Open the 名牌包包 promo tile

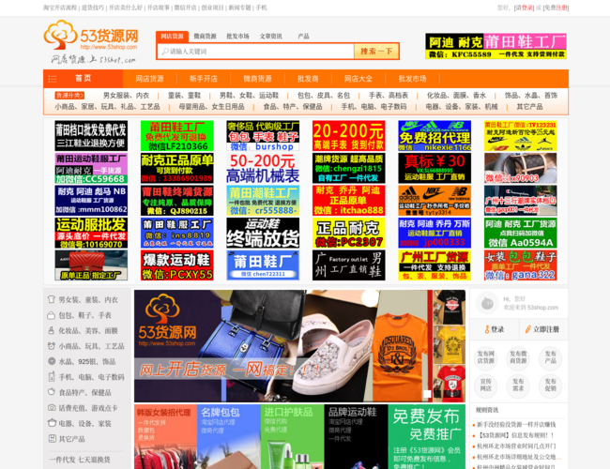[229, 436]
